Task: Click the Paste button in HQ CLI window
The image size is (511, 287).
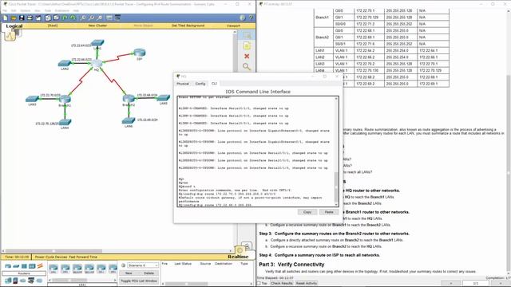Action: point(329,212)
